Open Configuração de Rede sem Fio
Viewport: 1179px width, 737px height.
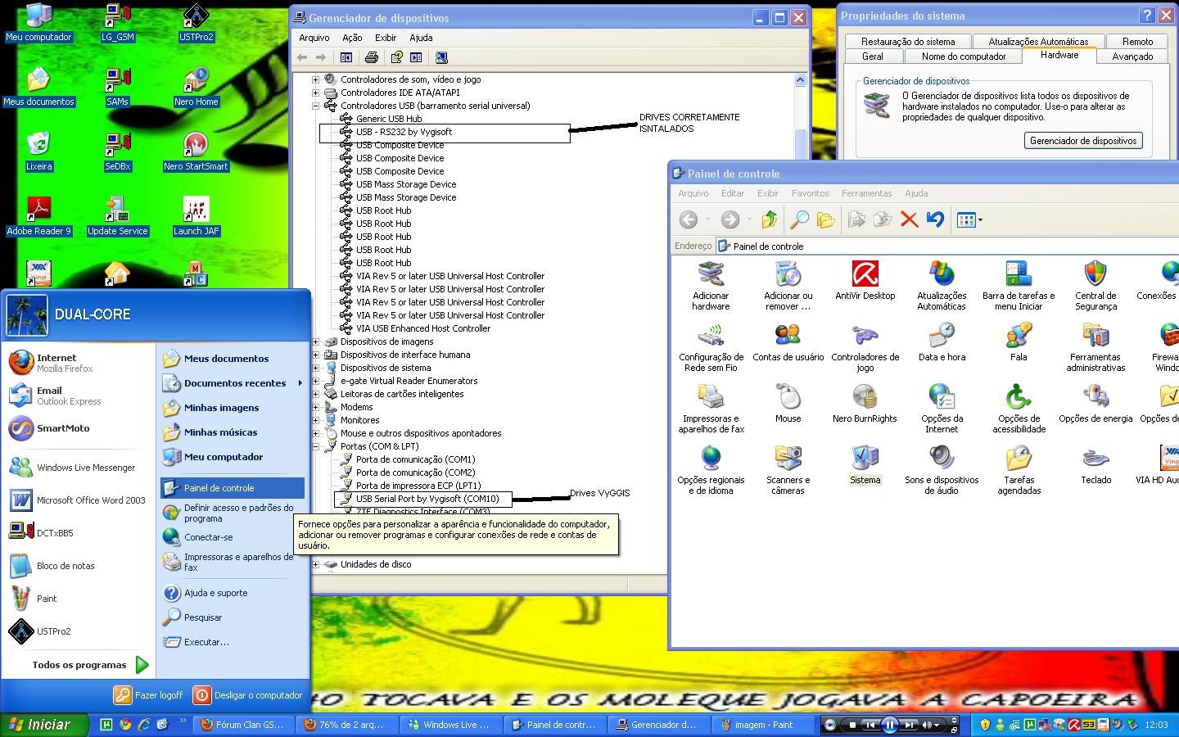pos(711,347)
